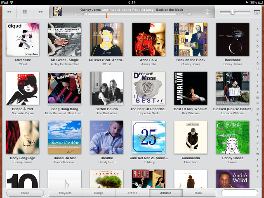The image size is (264, 198).
Task: Open Bande À Part album cover
Action: pos(23,88)
